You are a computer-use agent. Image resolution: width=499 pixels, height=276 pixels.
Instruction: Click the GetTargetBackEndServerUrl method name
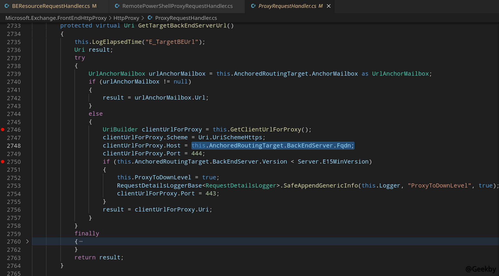click(x=182, y=25)
